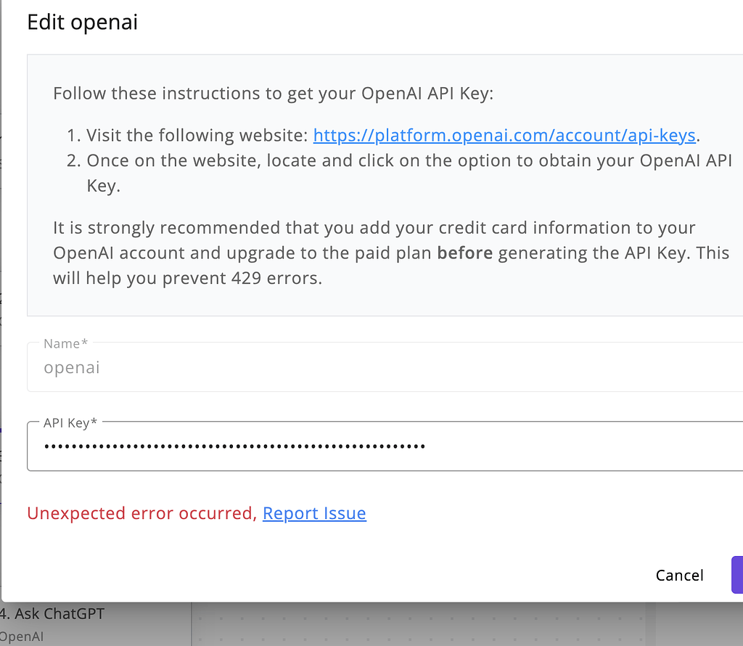The width and height of the screenshot is (743, 646).
Task: Click the API Key field label
Action: click(x=70, y=422)
